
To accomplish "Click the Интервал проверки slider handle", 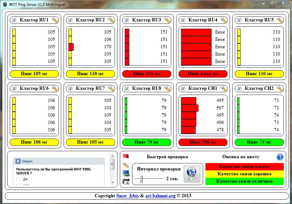I will click(x=141, y=179).
